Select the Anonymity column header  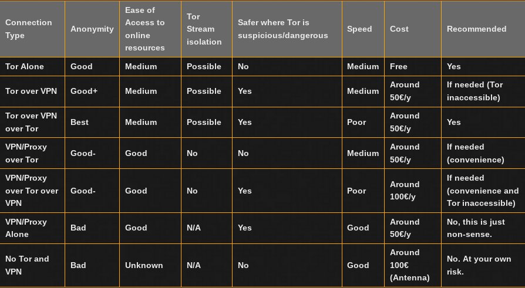click(92, 29)
